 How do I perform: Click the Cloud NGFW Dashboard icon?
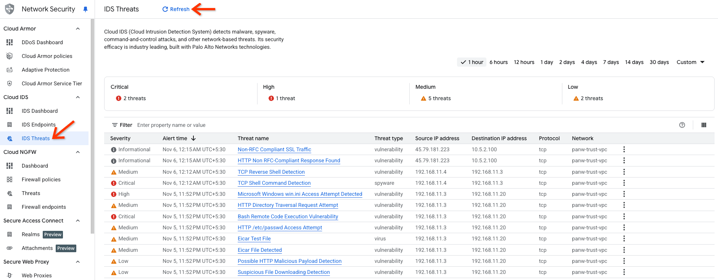tap(10, 166)
